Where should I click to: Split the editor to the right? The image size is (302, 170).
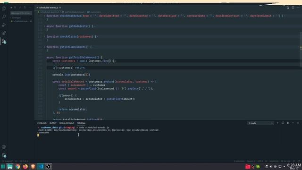[x=293, y=8]
